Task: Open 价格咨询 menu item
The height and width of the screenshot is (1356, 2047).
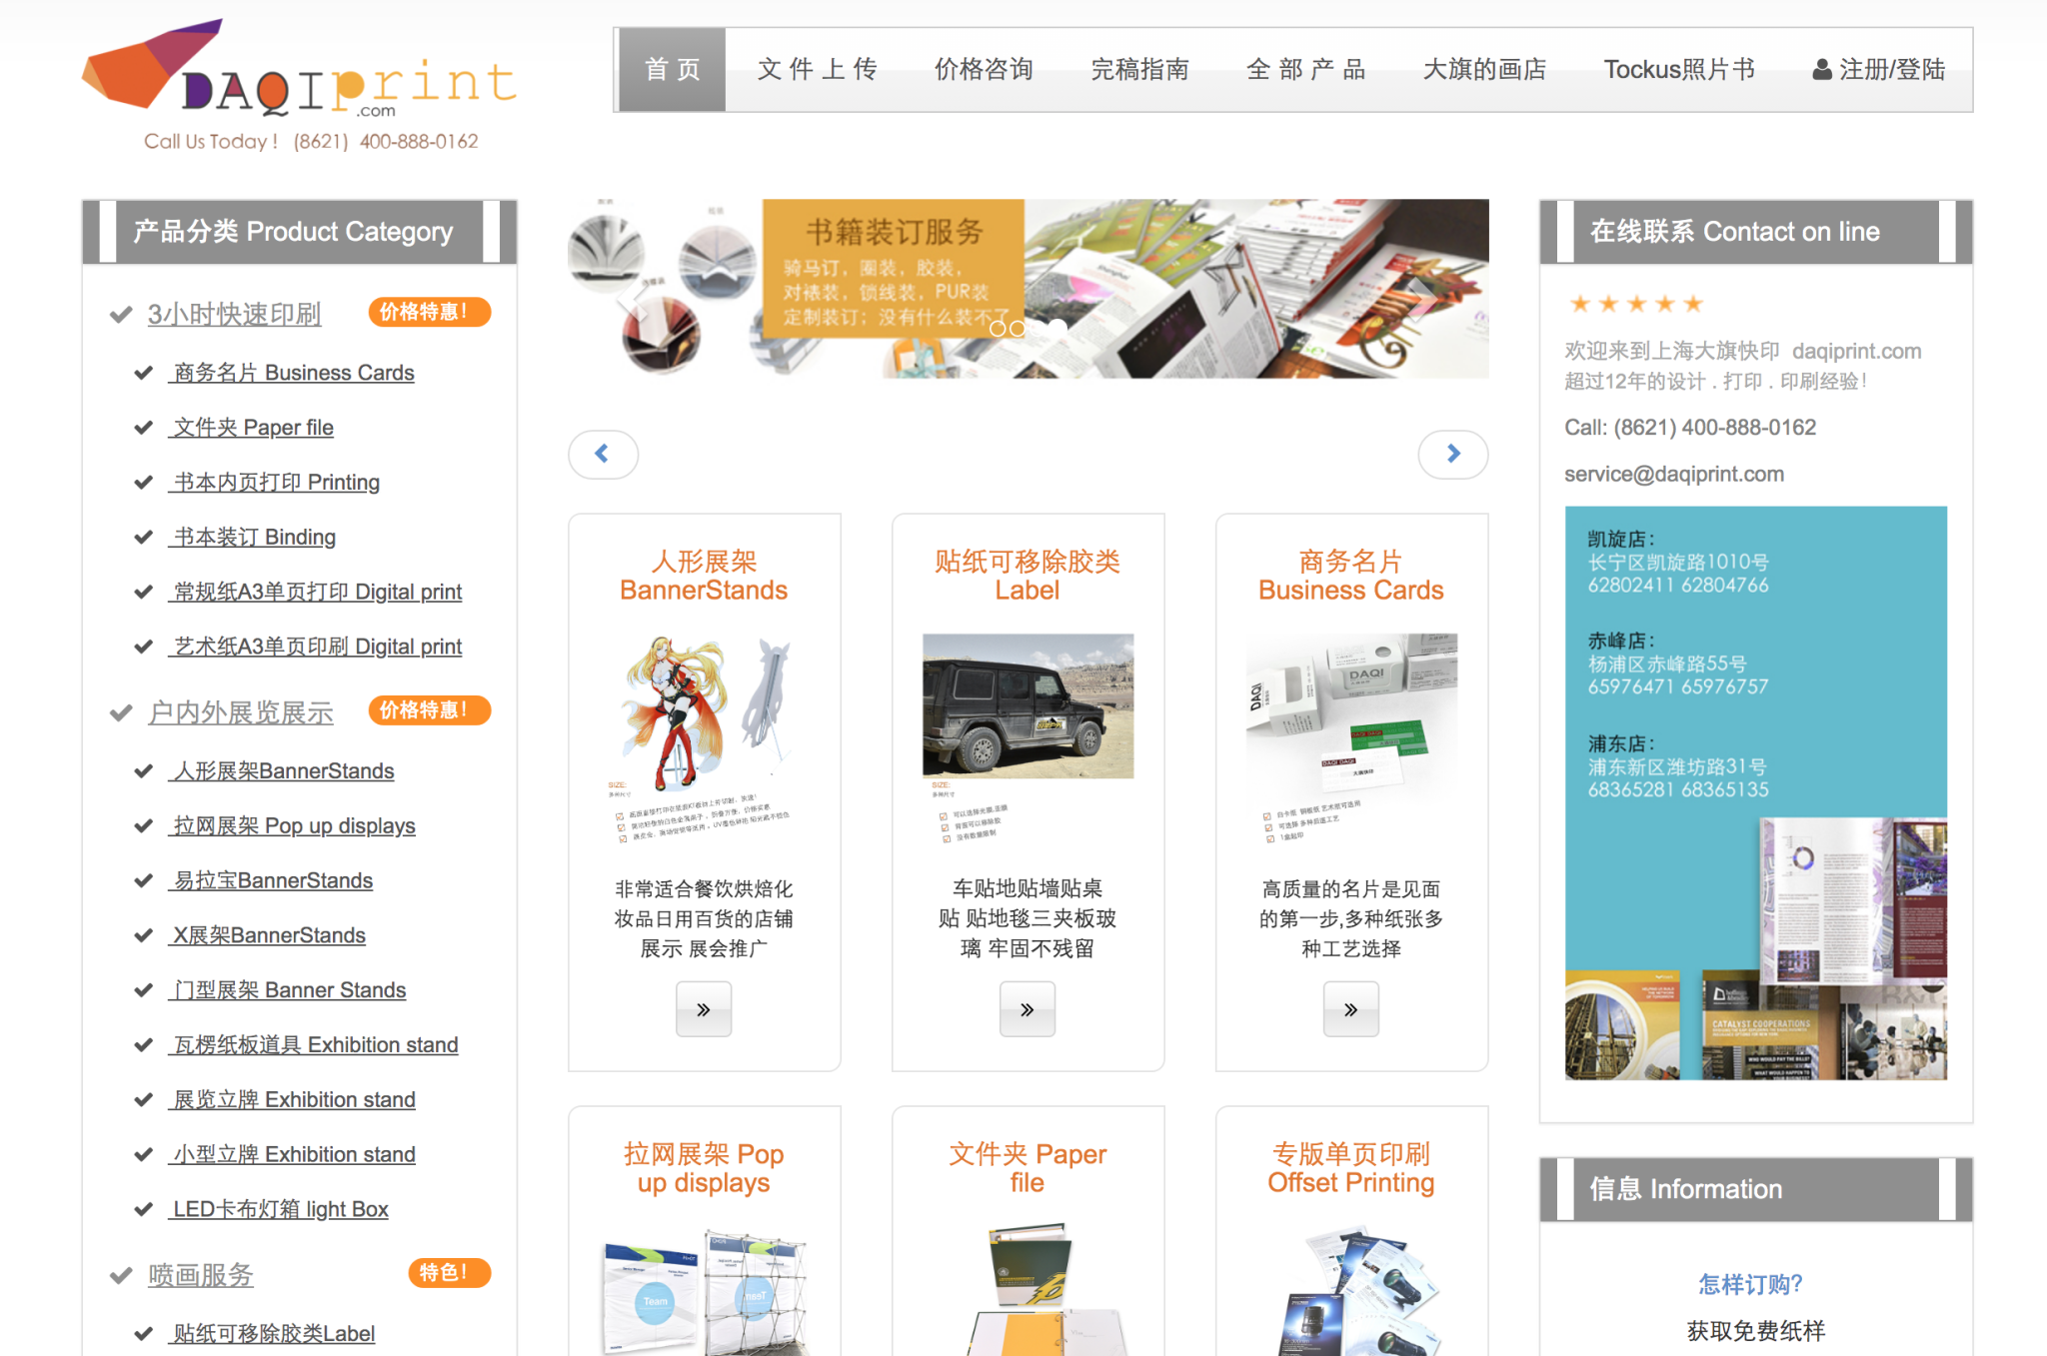Action: tap(984, 69)
